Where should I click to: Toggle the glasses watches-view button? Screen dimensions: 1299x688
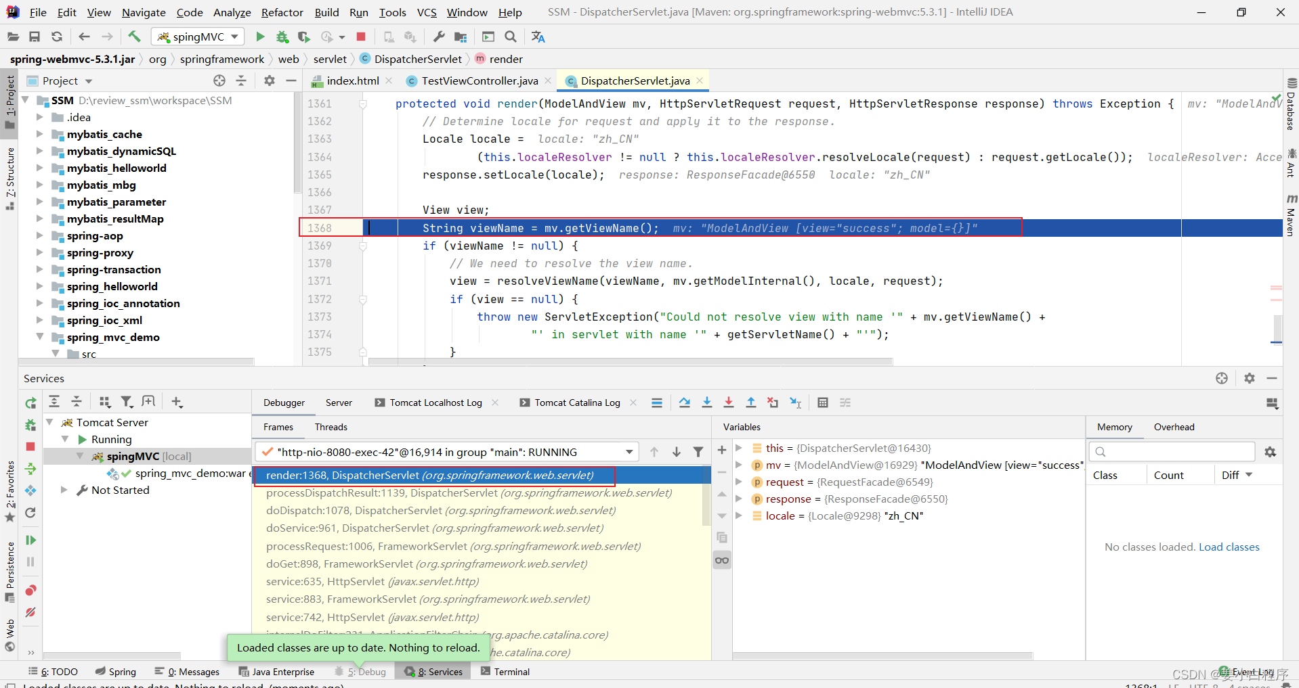tap(722, 560)
